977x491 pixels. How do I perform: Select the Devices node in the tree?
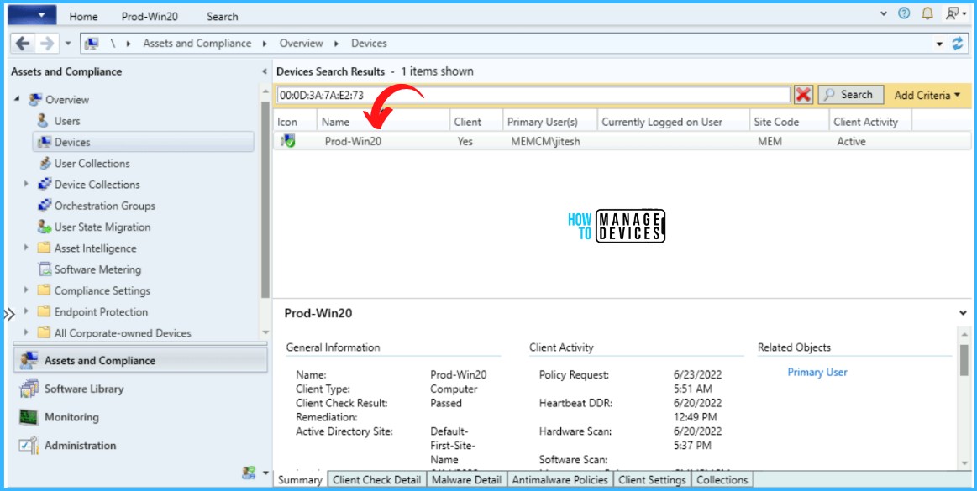pyautogui.click(x=144, y=142)
